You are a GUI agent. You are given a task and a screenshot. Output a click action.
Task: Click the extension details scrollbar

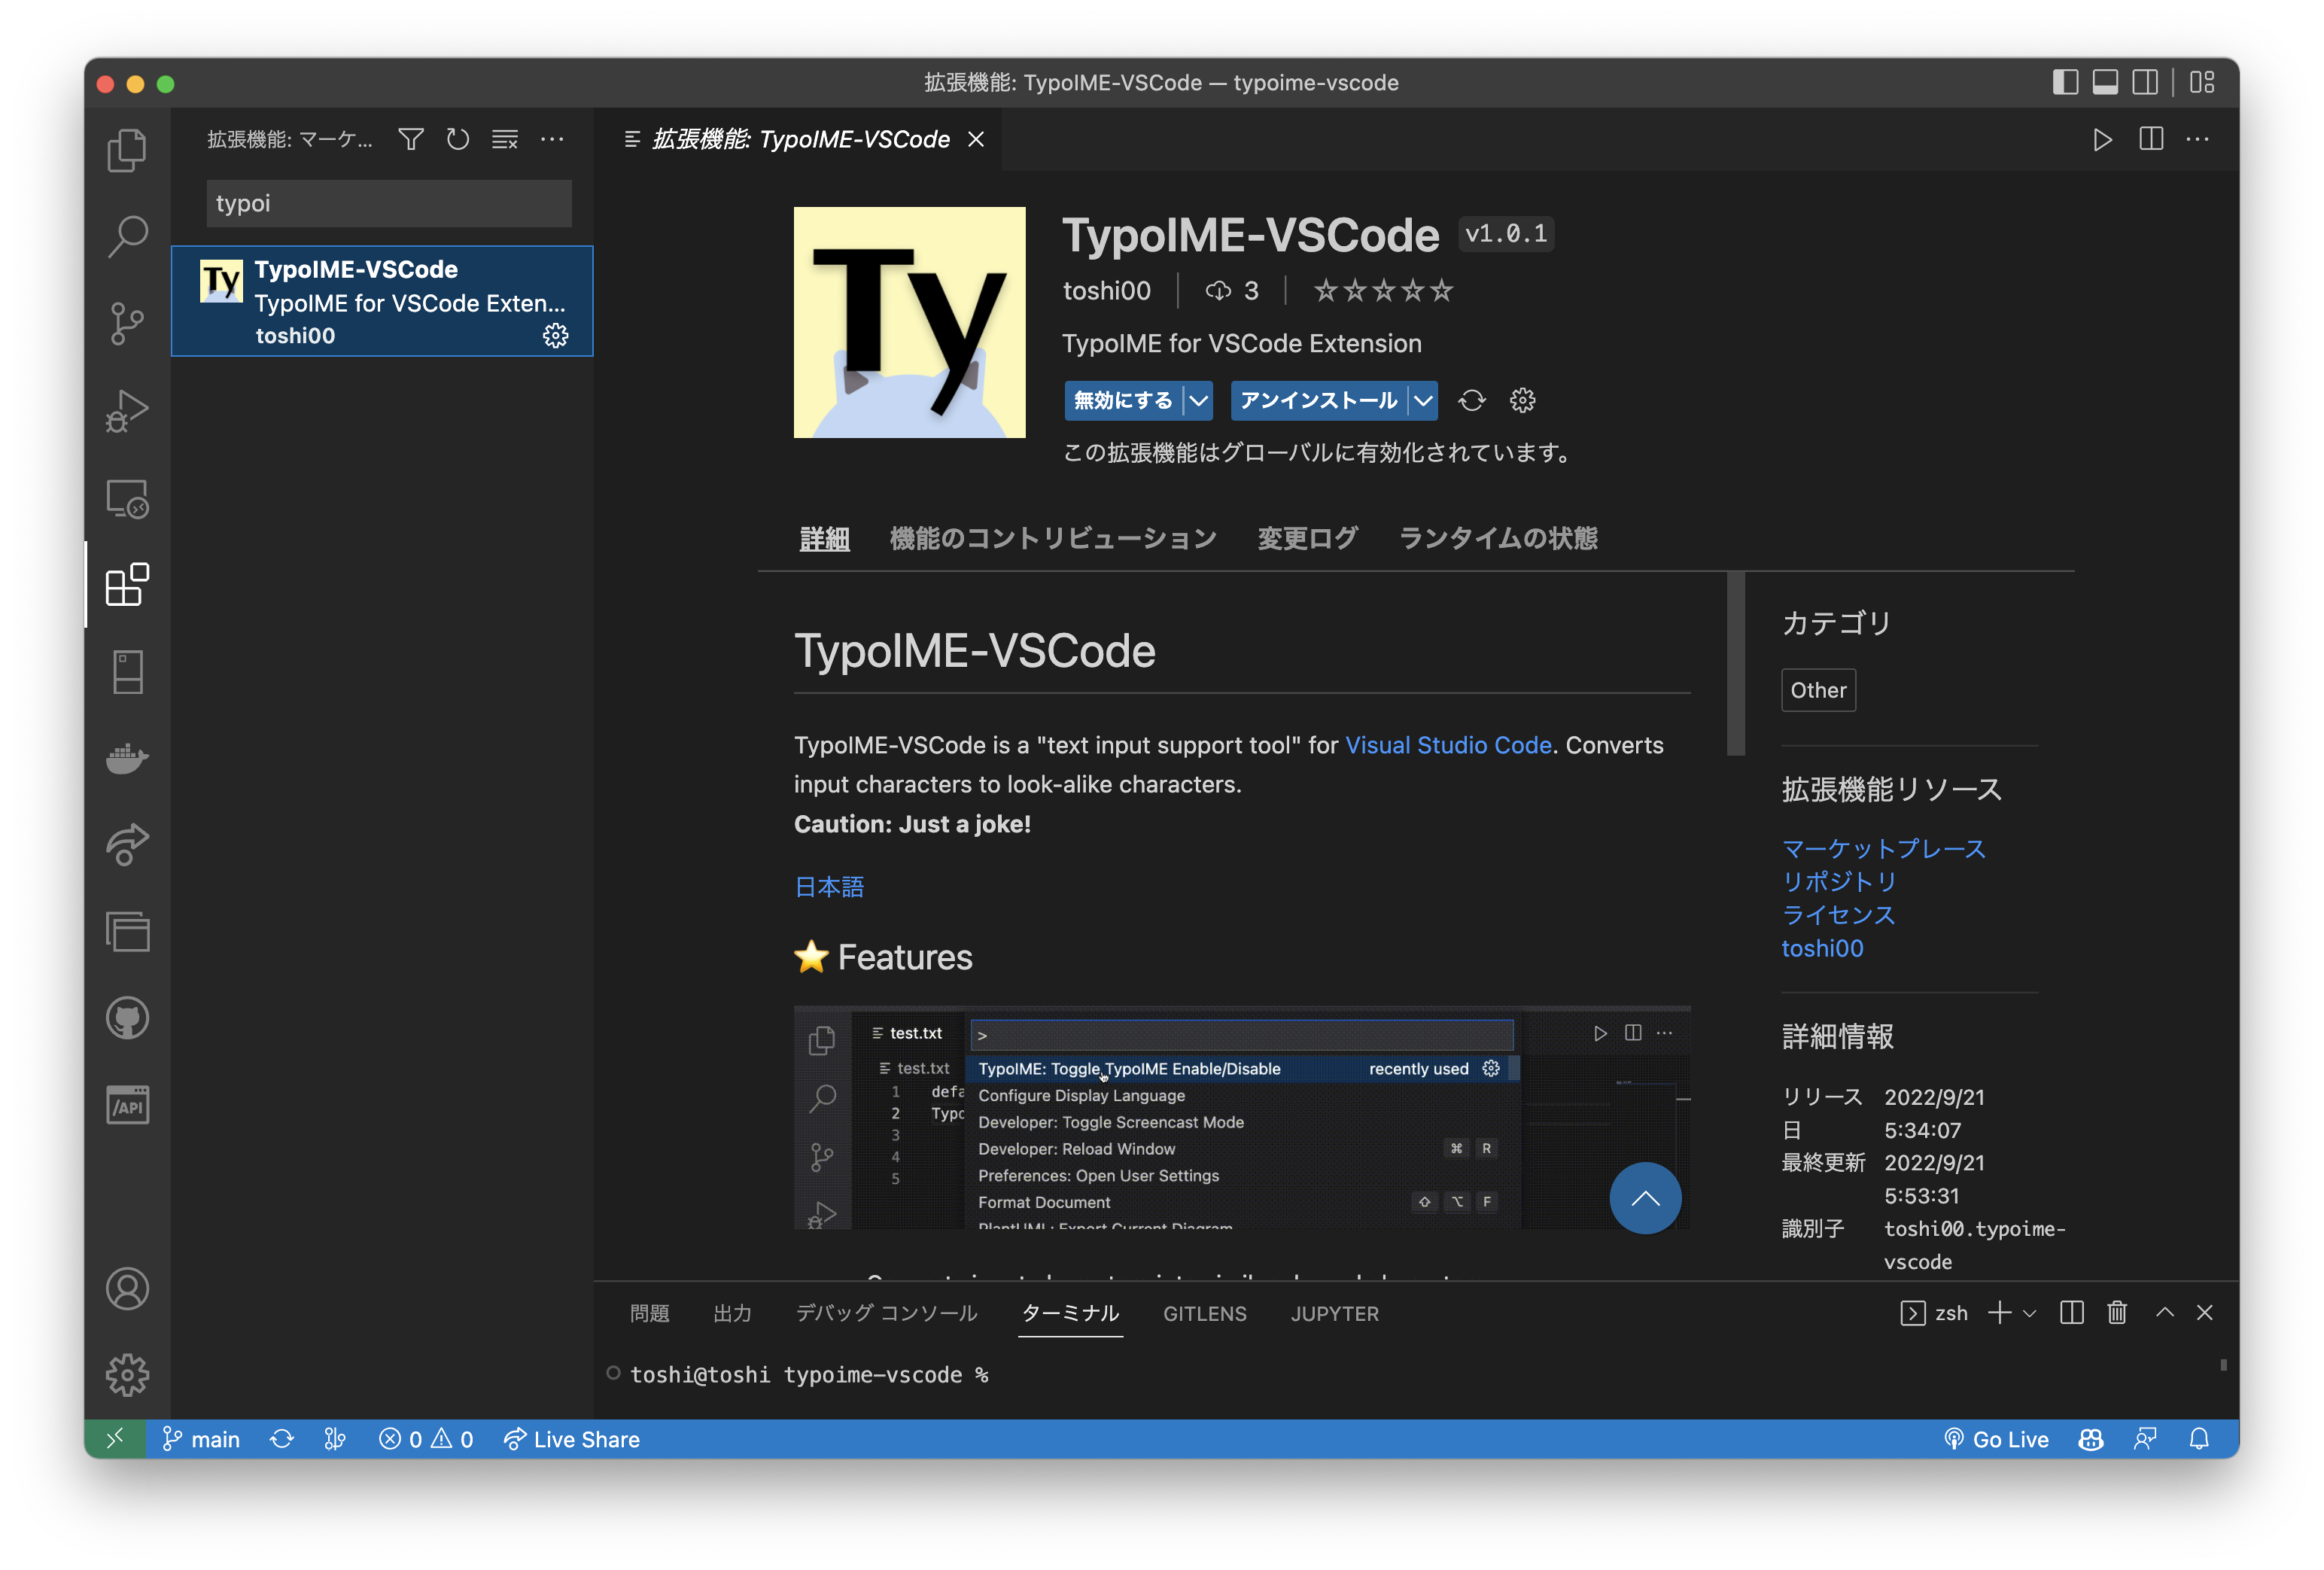[x=1735, y=664]
